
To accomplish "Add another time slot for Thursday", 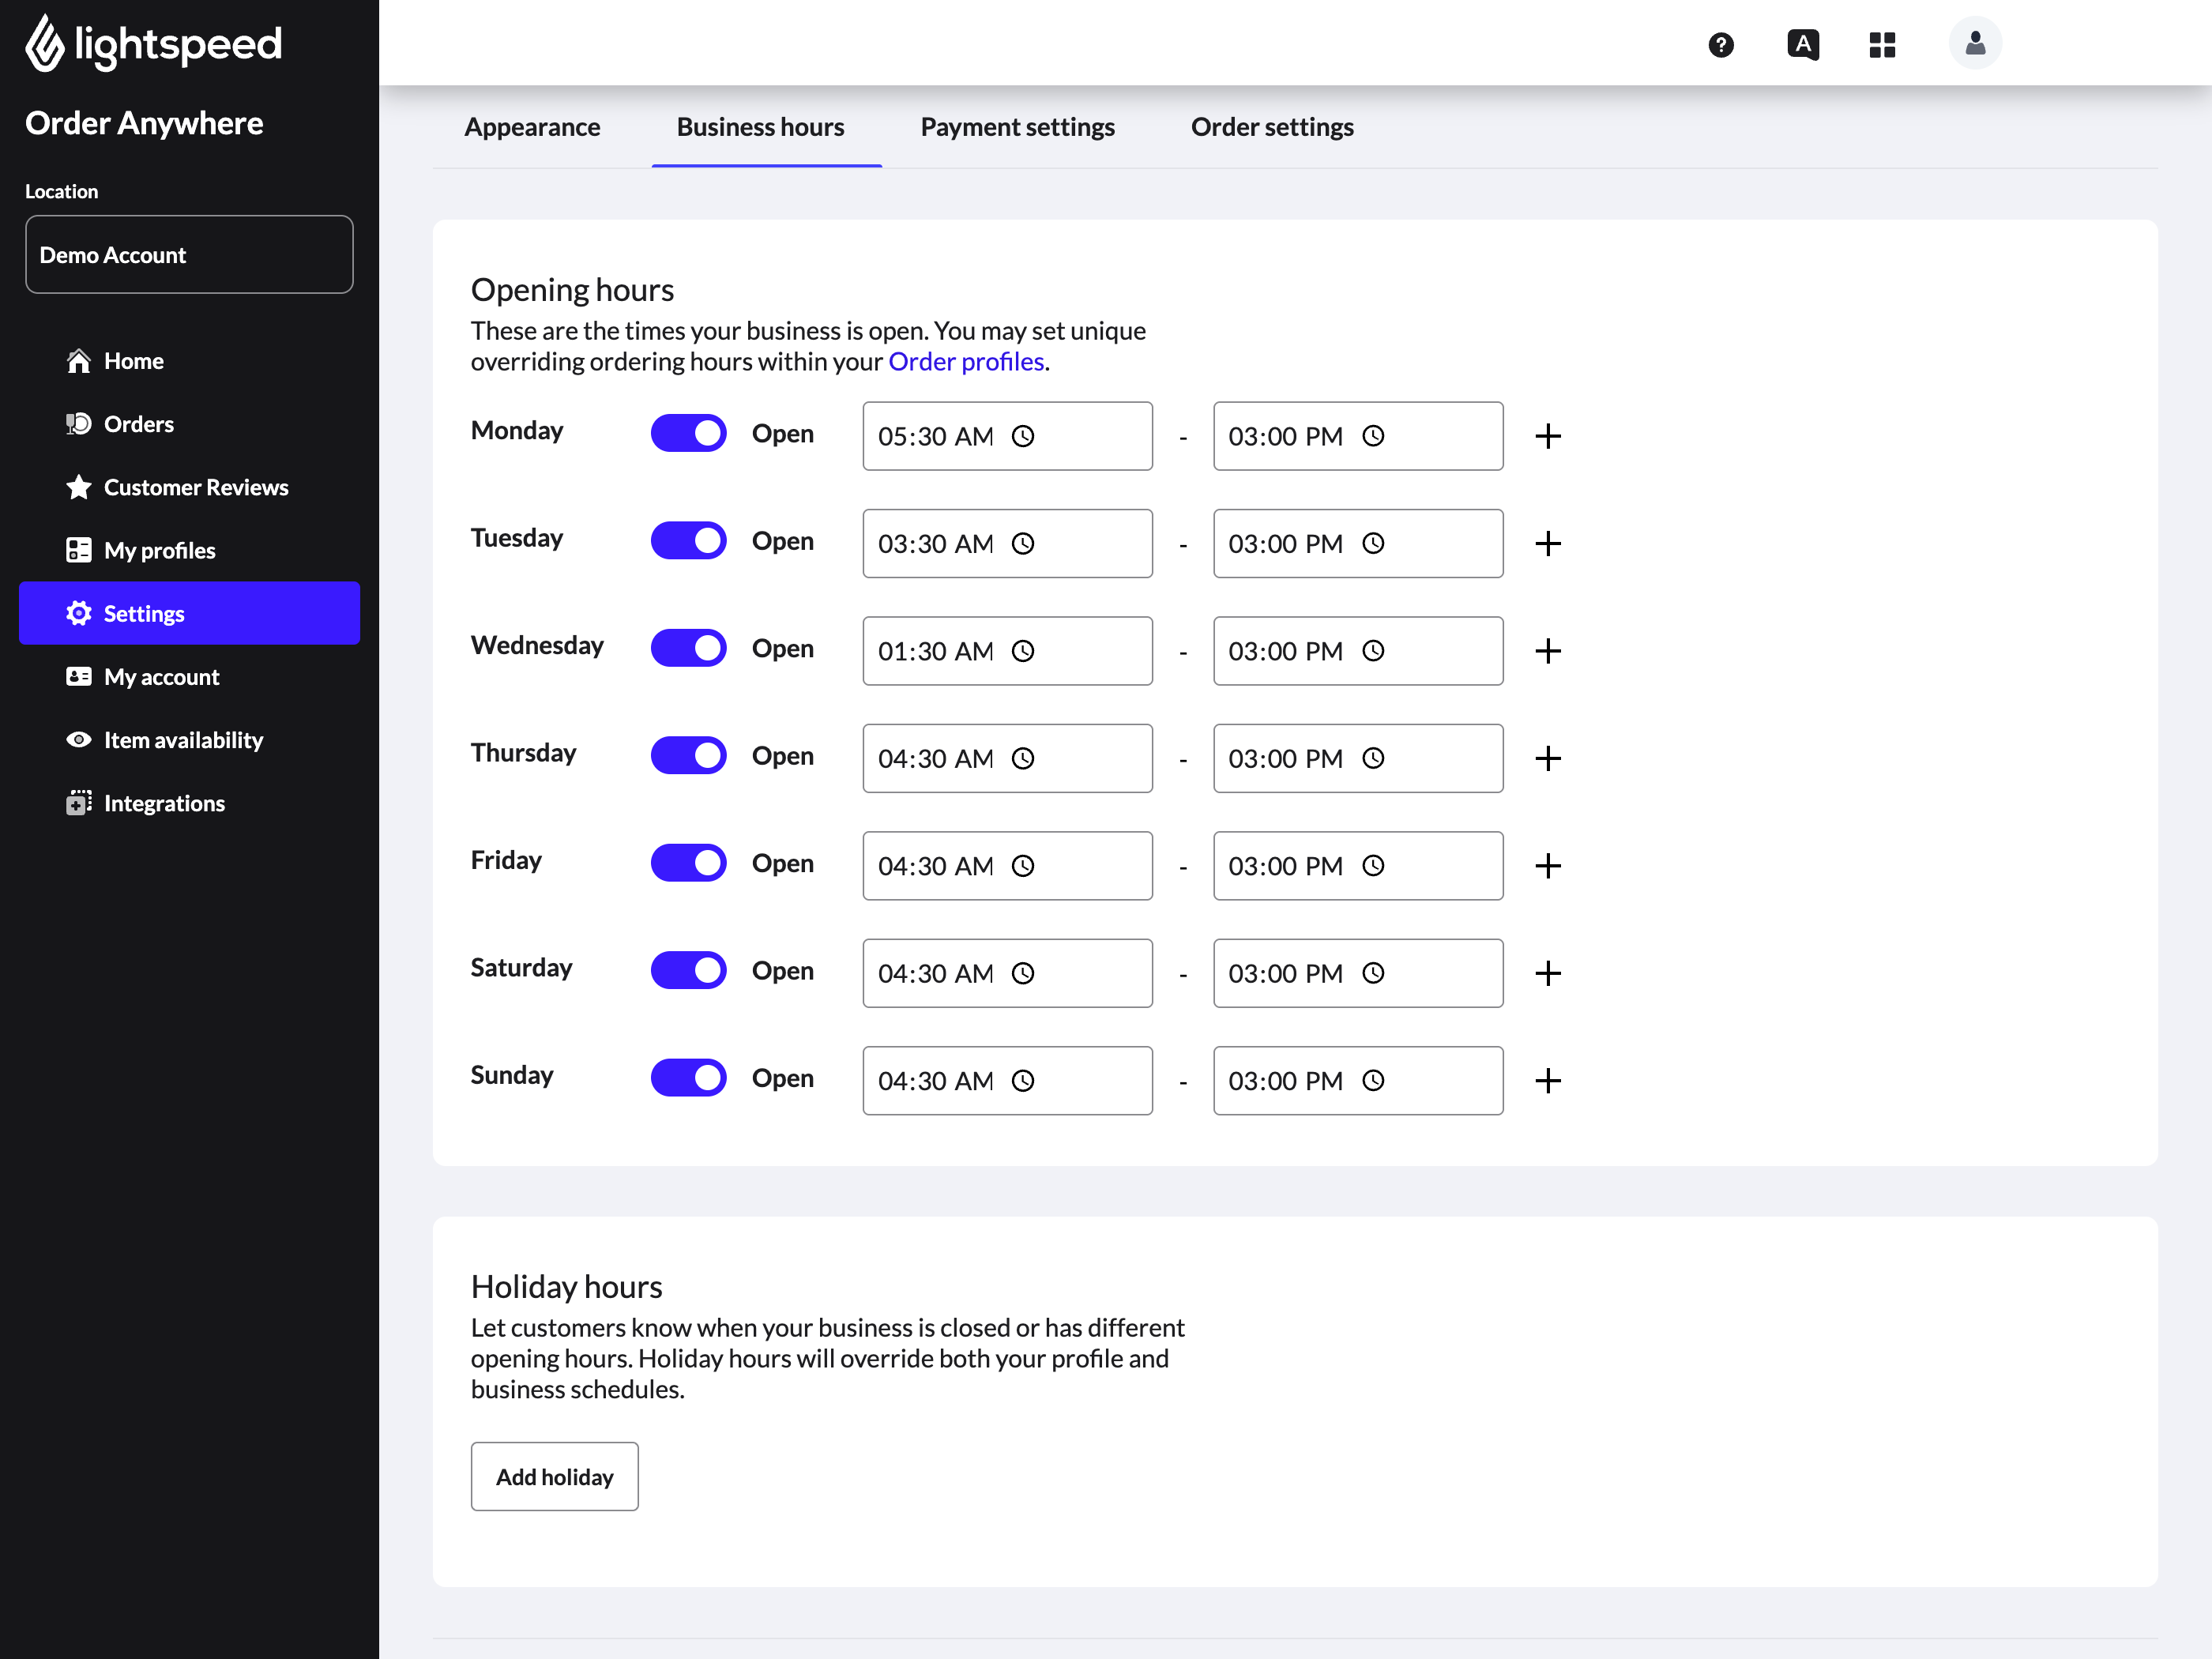I will pos(1547,758).
